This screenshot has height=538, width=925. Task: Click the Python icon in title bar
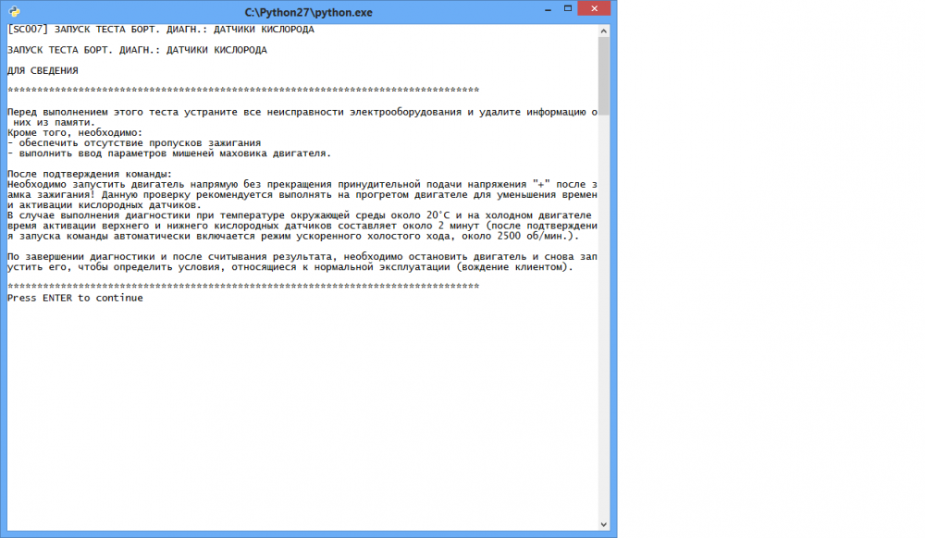coord(14,11)
